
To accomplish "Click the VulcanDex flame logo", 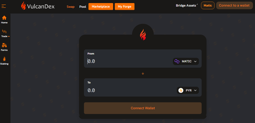I will (x=23, y=6).
